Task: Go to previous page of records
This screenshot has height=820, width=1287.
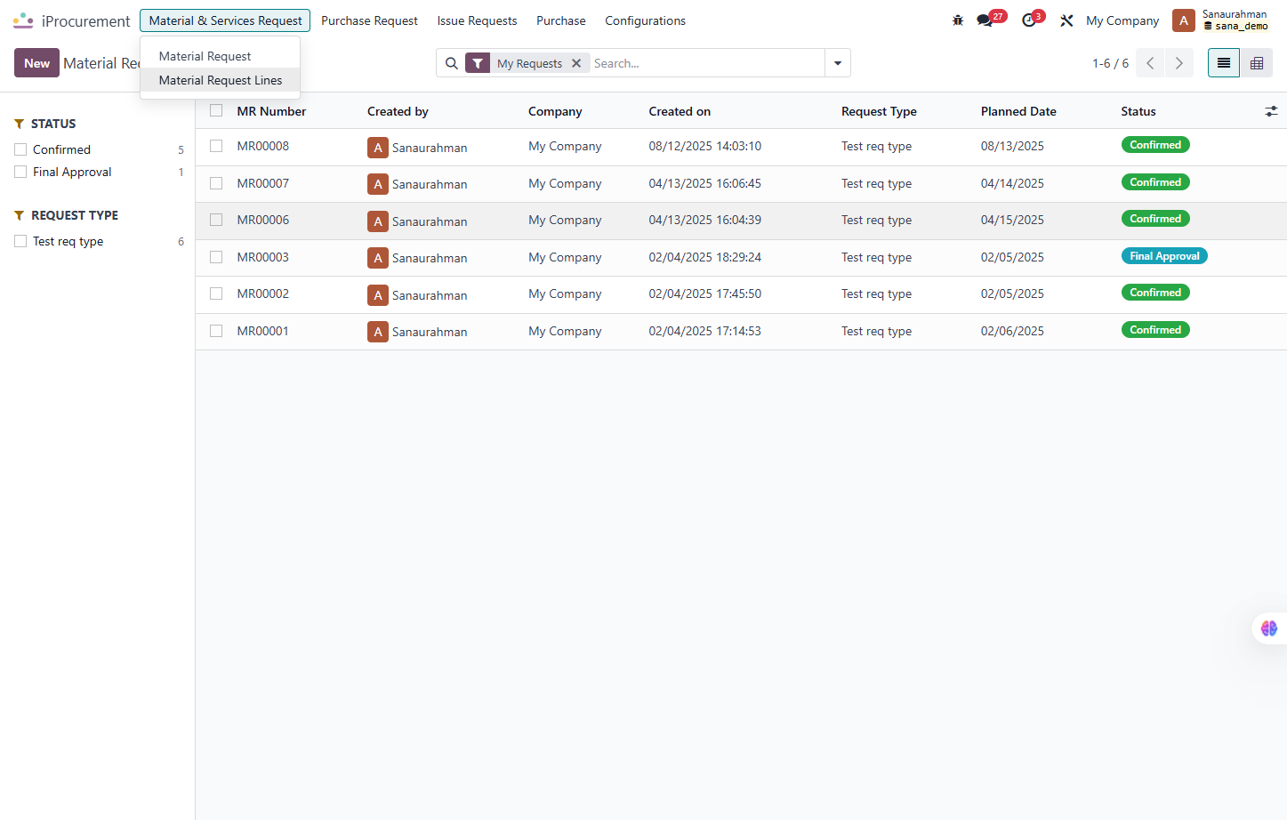Action: coord(1150,63)
